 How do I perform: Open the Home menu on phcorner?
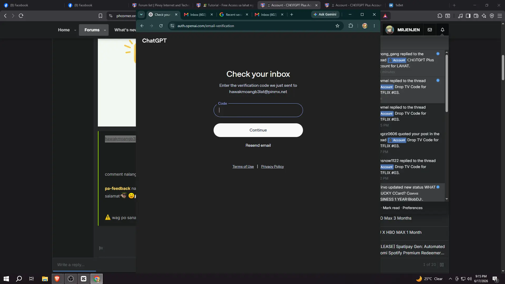pyautogui.click(x=64, y=30)
